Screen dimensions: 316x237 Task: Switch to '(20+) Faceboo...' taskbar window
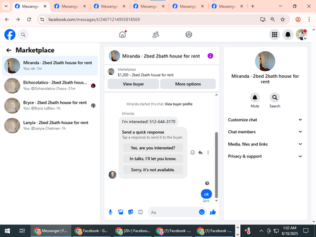pyautogui.click(x=133, y=231)
